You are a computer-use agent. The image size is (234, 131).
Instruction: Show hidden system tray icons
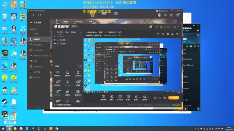point(195,129)
